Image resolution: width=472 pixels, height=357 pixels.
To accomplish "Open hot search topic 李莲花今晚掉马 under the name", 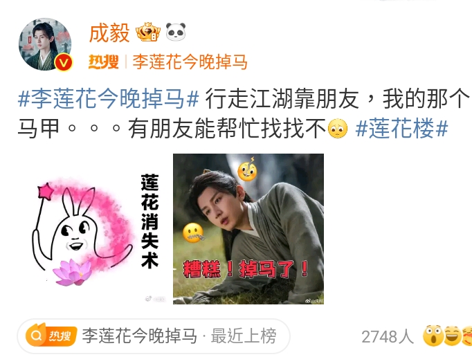I will pos(190,62).
